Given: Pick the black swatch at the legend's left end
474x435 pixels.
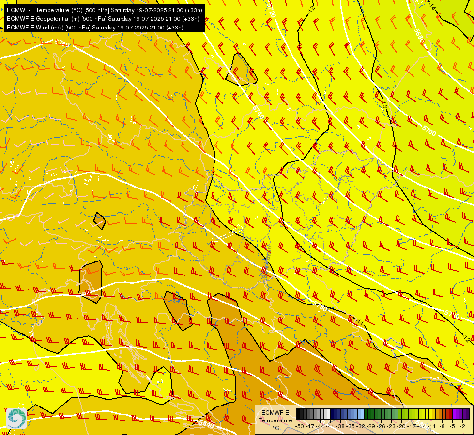Looking at the screenshot, I should [298, 414].
